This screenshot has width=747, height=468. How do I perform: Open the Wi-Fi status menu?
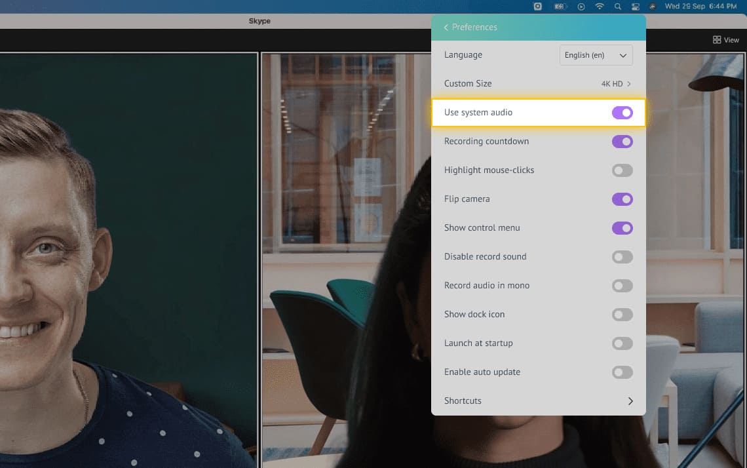pos(600,7)
